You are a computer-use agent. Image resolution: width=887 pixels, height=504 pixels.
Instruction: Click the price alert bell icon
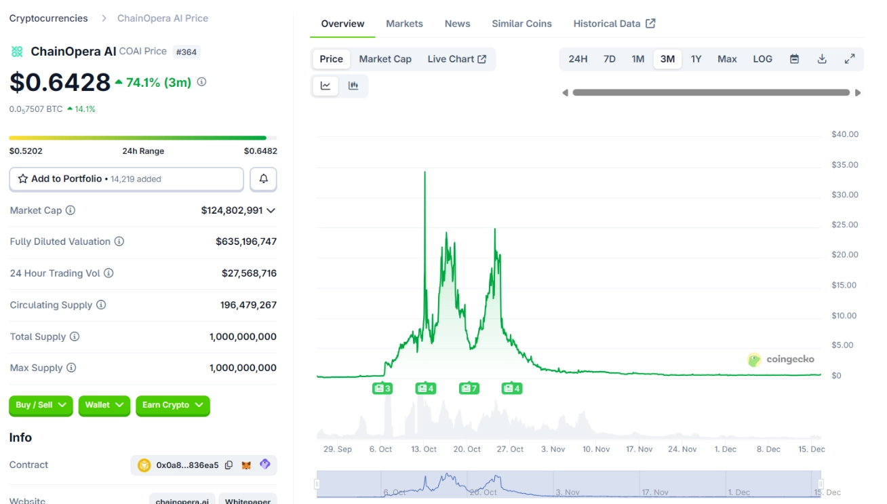coord(263,179)
